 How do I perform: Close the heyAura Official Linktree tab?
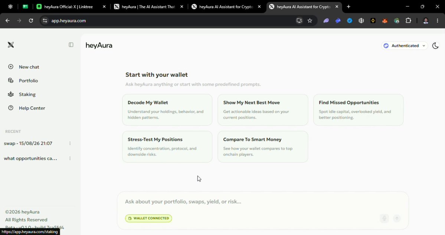click(104, 7)
